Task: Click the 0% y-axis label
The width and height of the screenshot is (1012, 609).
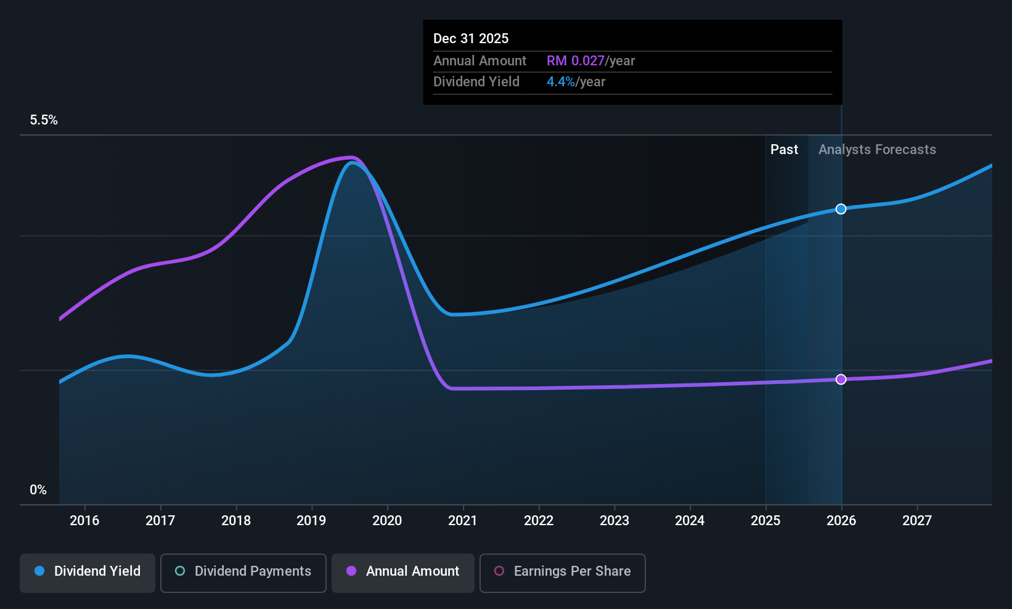Action: point(38,490)
